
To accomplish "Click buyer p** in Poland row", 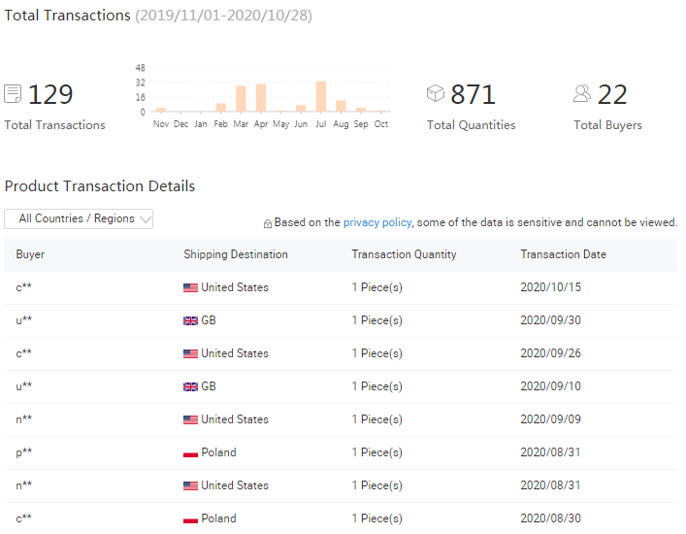I will point(24,452).
